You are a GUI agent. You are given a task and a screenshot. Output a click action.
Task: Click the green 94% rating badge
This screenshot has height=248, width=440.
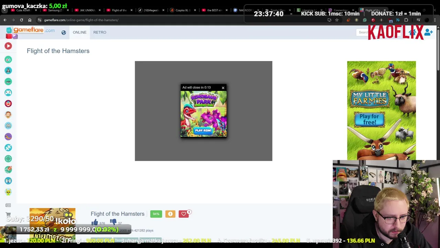[x=156, y=214]
